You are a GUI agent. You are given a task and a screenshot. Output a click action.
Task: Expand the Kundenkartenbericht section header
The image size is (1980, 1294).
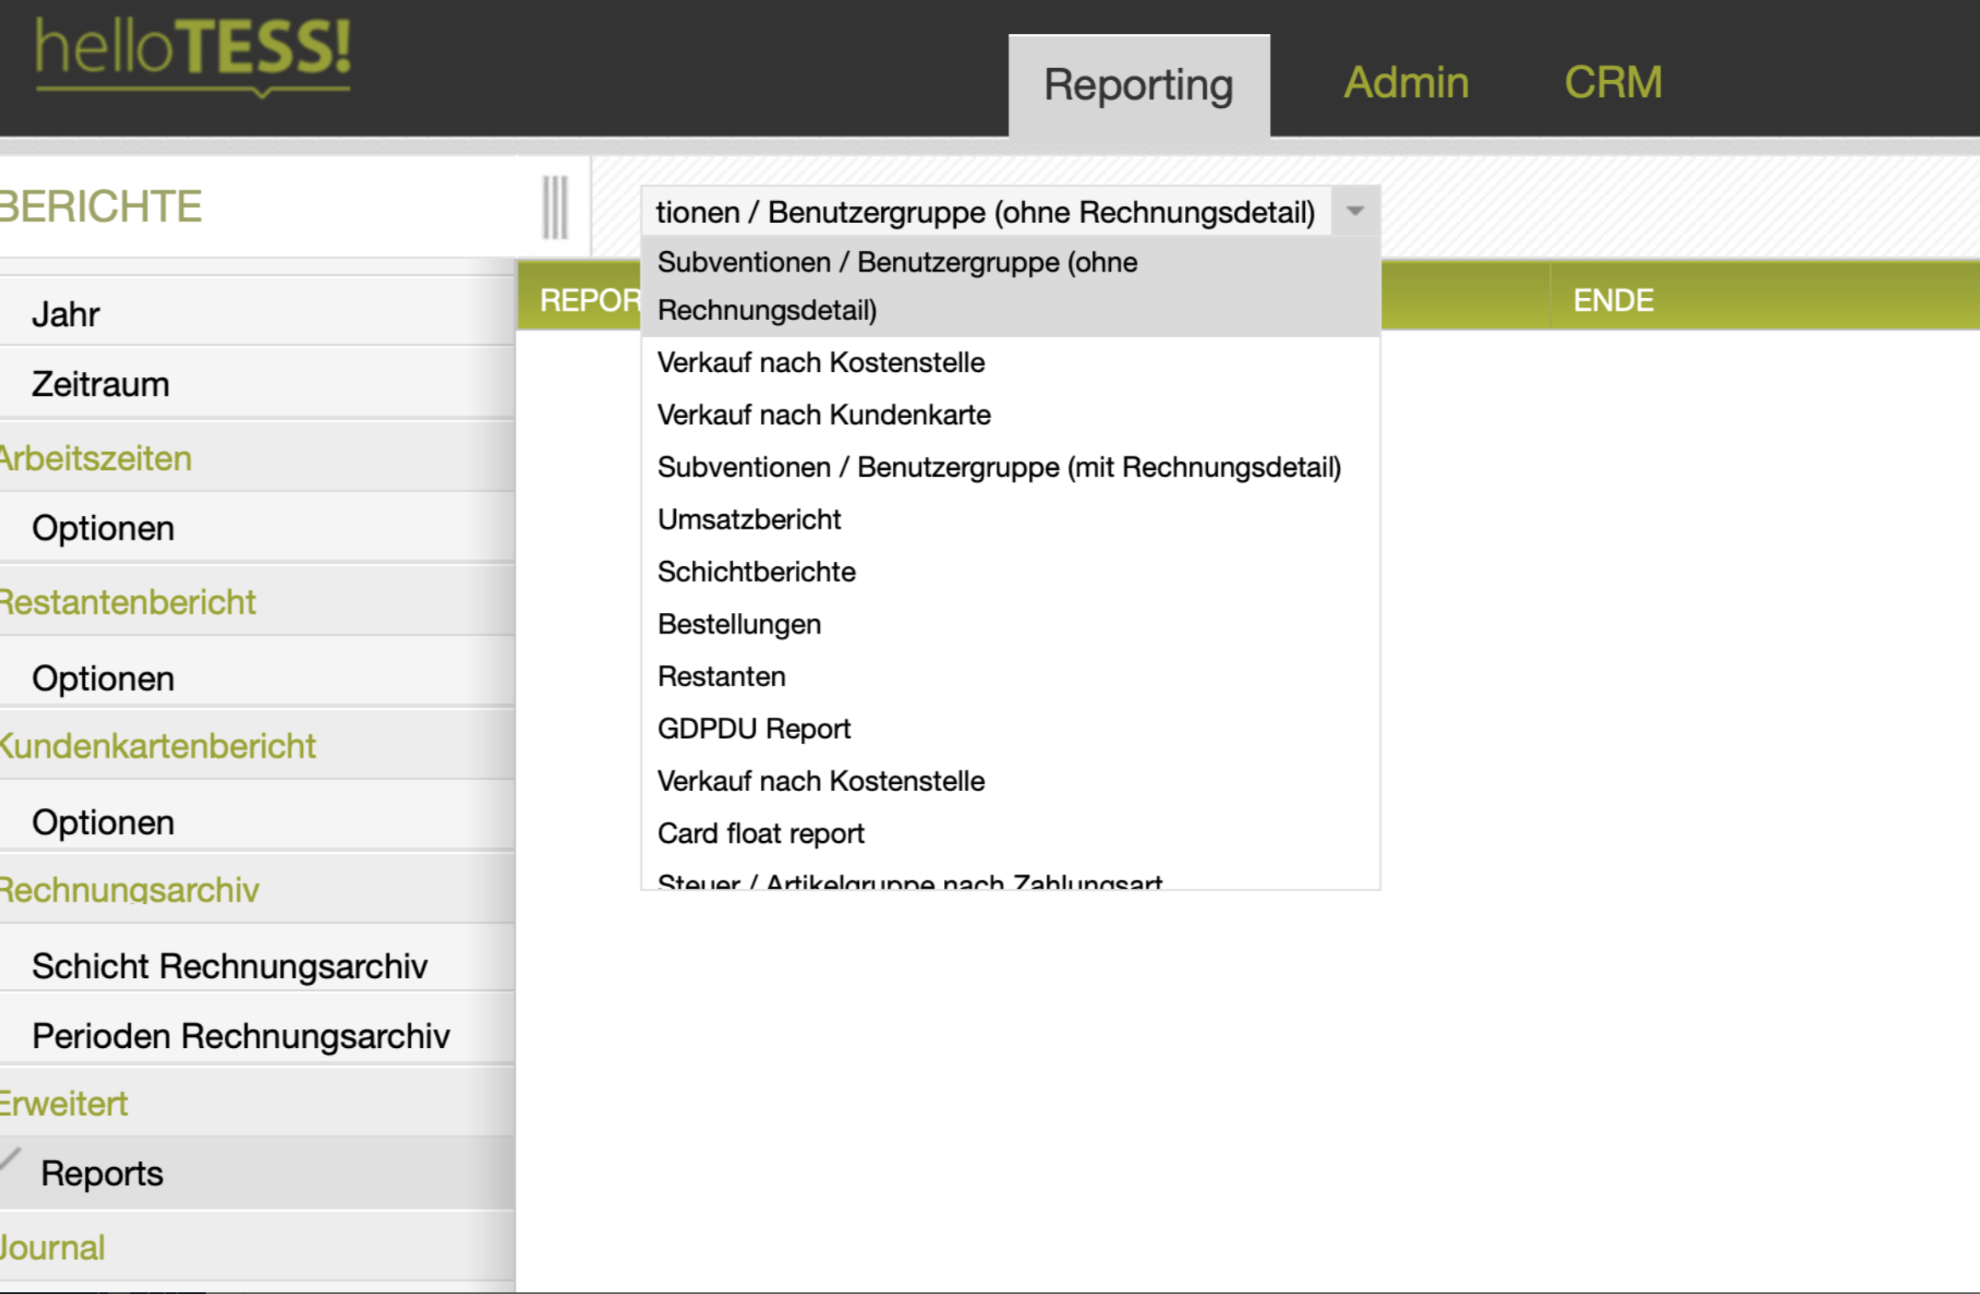pos(257,746)
